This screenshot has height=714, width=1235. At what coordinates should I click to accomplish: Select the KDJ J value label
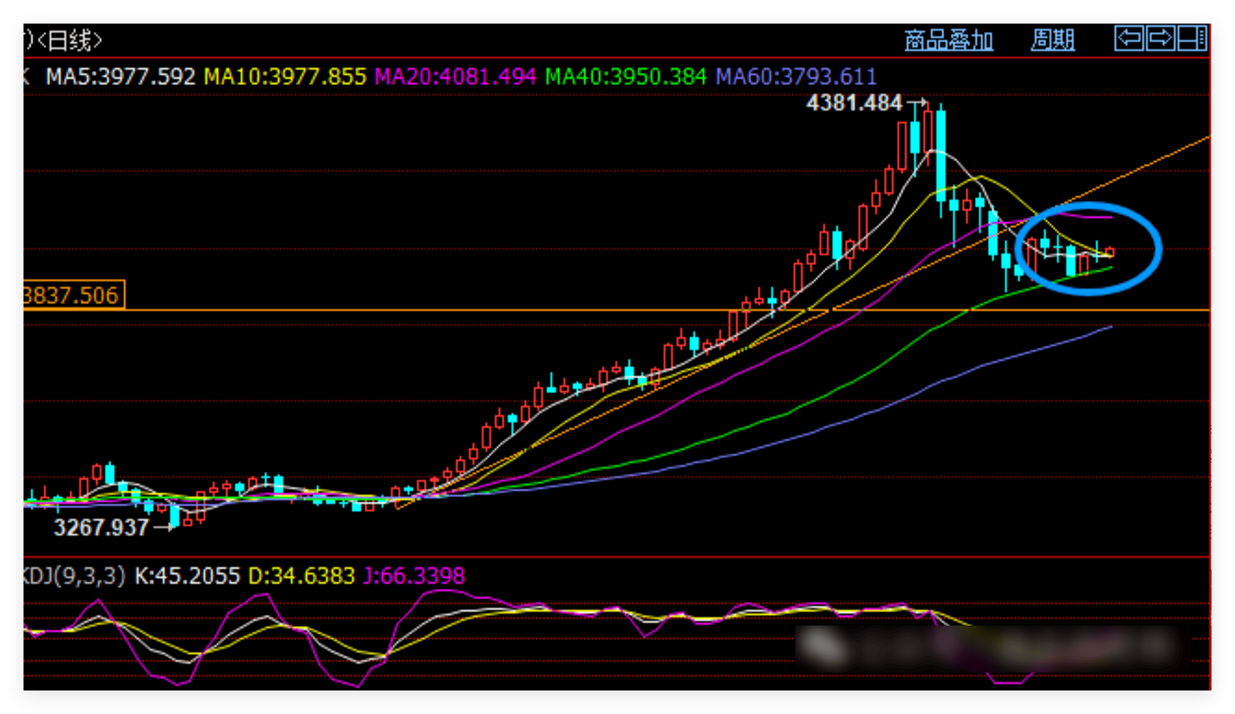(414, 576)
